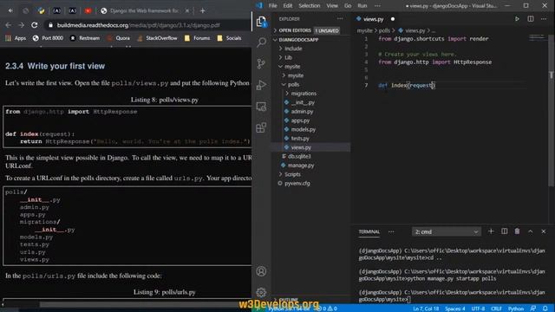The image size is (555, 312).
Task: Open the Quora bookmark
Action: pyautogui.click(x=119, y=38)
